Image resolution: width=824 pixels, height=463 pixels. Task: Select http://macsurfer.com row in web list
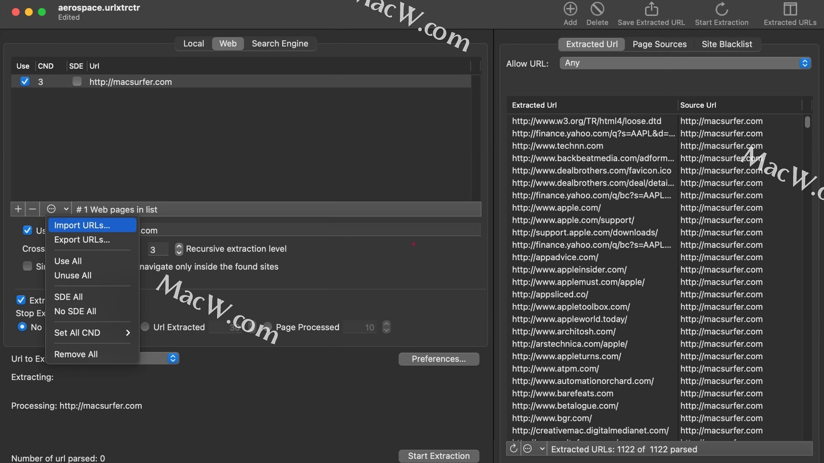(241, 81)
